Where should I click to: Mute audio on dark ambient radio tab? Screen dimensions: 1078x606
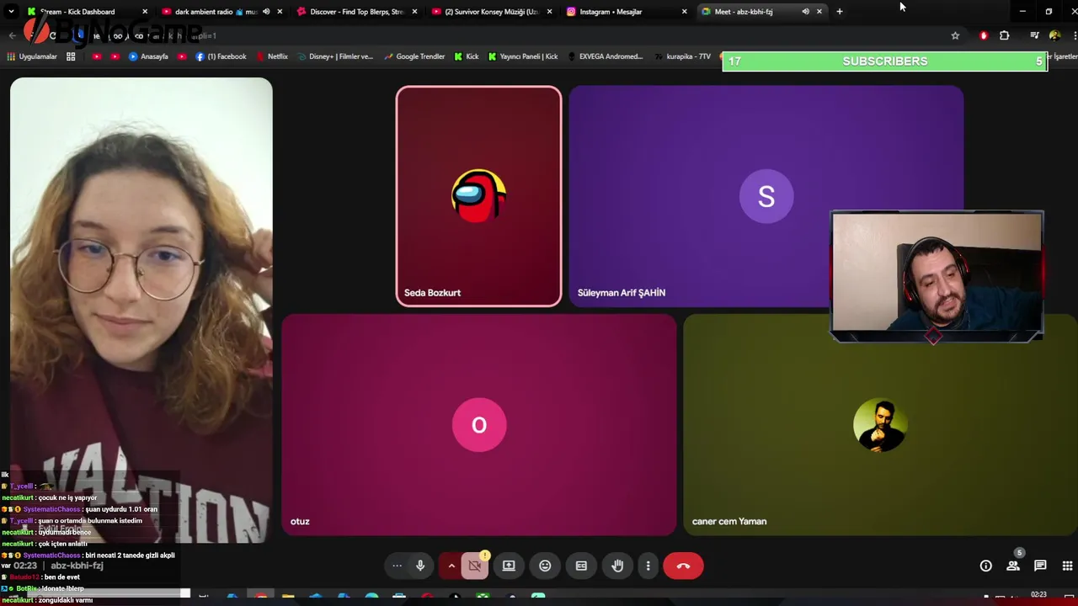point(266,12)
